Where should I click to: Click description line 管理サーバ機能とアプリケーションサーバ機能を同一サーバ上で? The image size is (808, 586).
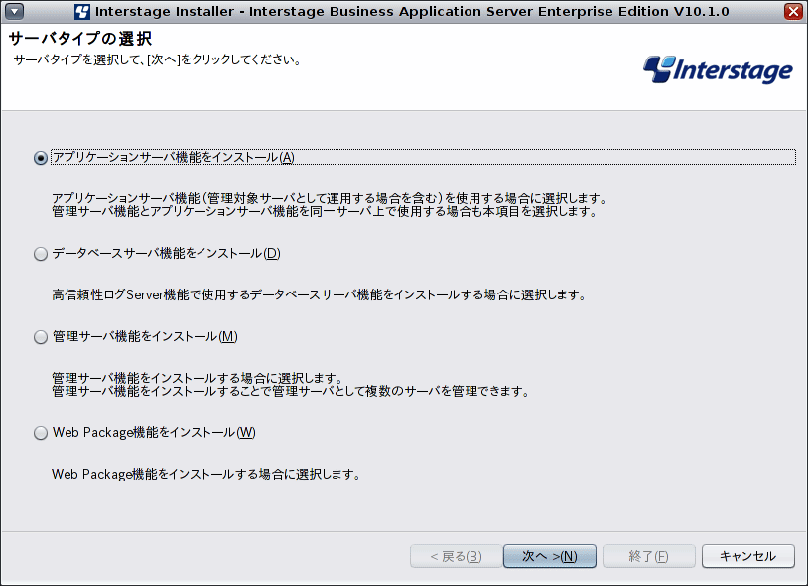[x=325, y=211]
